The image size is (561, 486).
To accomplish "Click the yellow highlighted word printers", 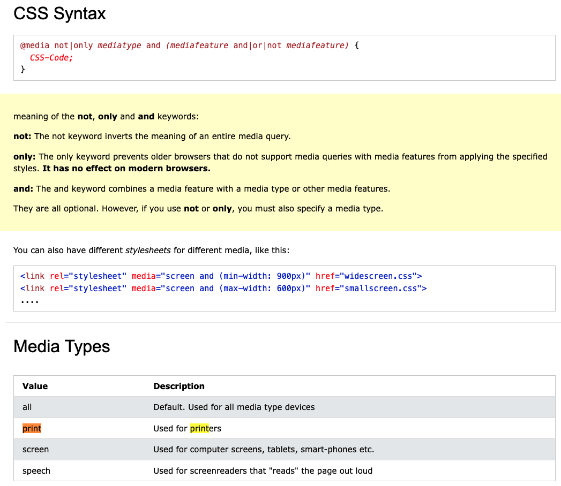I will (x=205, y=428).
